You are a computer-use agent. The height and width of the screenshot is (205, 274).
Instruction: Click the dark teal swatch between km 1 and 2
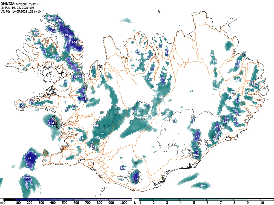[146, 200]
